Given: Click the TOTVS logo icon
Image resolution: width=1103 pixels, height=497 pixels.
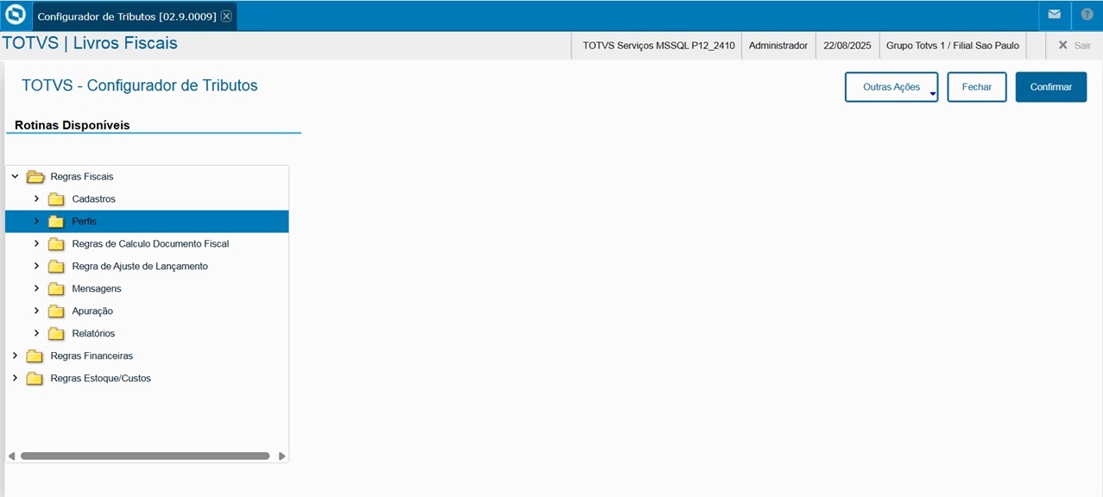Looking at the screenshot, I should coord(16,16).
